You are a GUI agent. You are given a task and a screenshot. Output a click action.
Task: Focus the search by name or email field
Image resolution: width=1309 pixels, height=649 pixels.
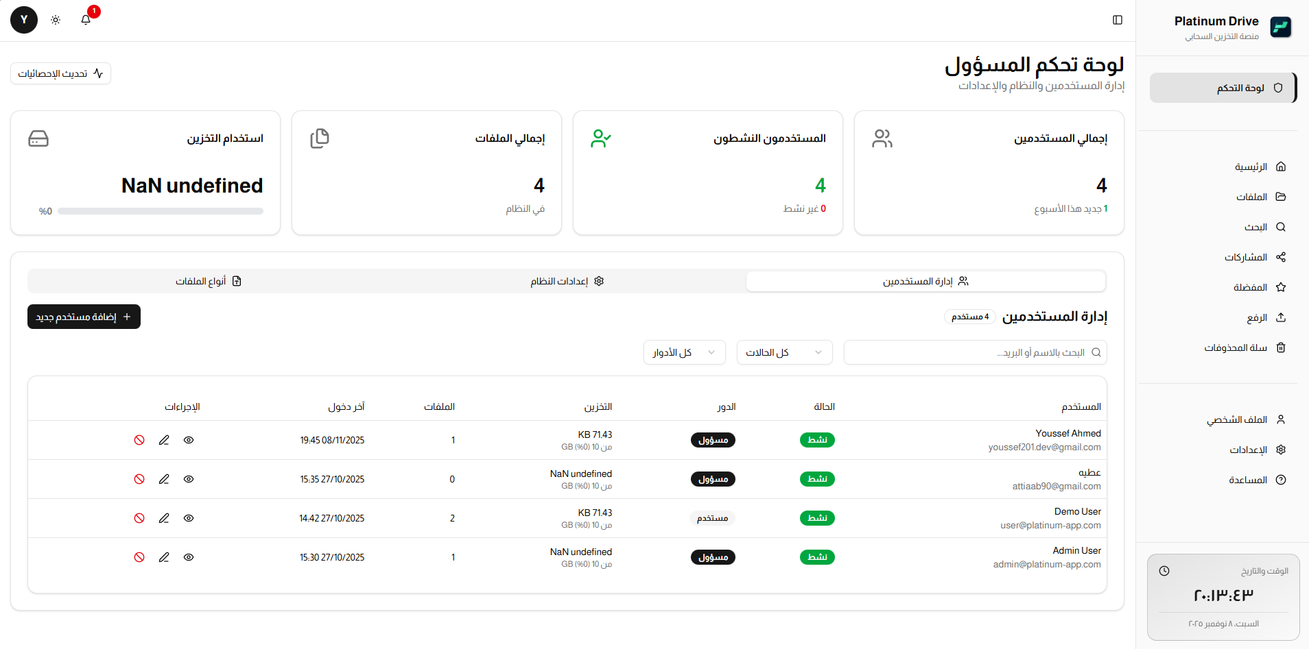(x=975, y=352)
